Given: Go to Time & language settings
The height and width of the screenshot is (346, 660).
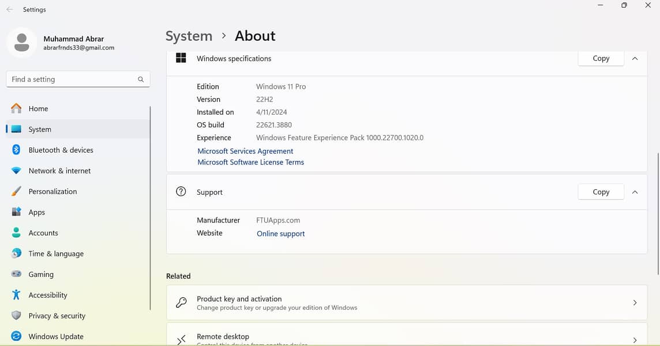Looking at the screenshot, I should pyautogui.click(x=56, y=254).
